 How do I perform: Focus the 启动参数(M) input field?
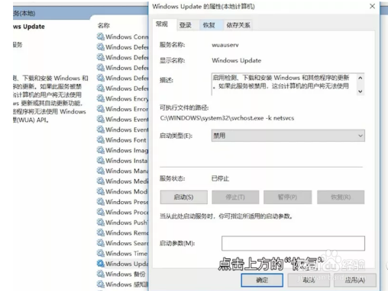click(x=293, y=243)
